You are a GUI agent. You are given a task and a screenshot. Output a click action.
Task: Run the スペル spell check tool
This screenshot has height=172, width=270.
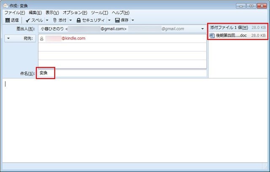[x=34, y=20]
